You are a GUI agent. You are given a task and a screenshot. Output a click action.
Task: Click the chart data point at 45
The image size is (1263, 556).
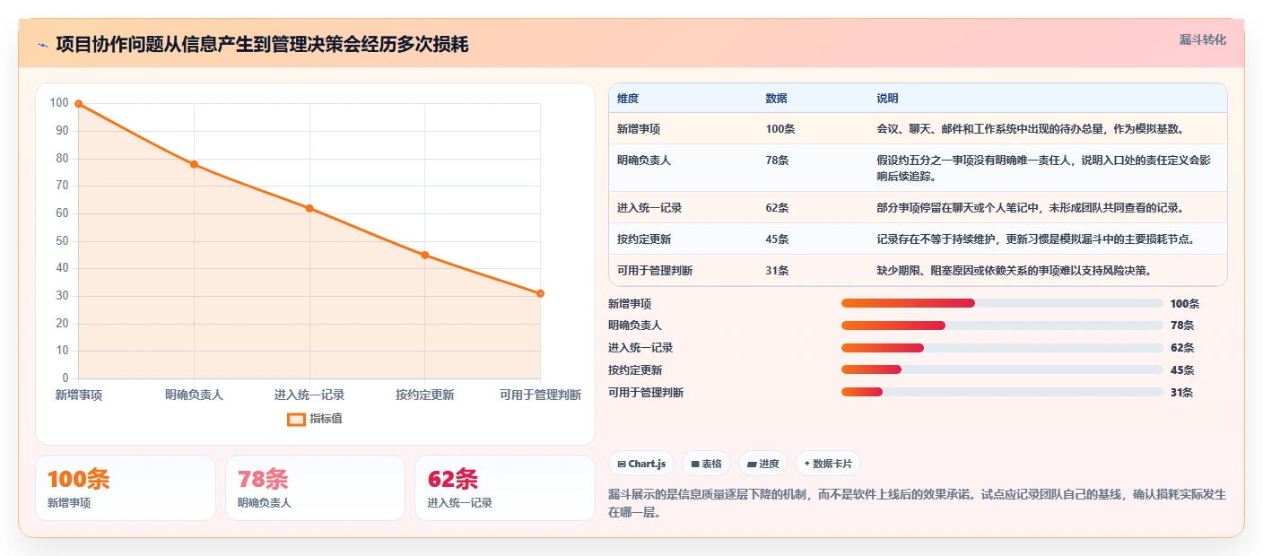[424, 255]
